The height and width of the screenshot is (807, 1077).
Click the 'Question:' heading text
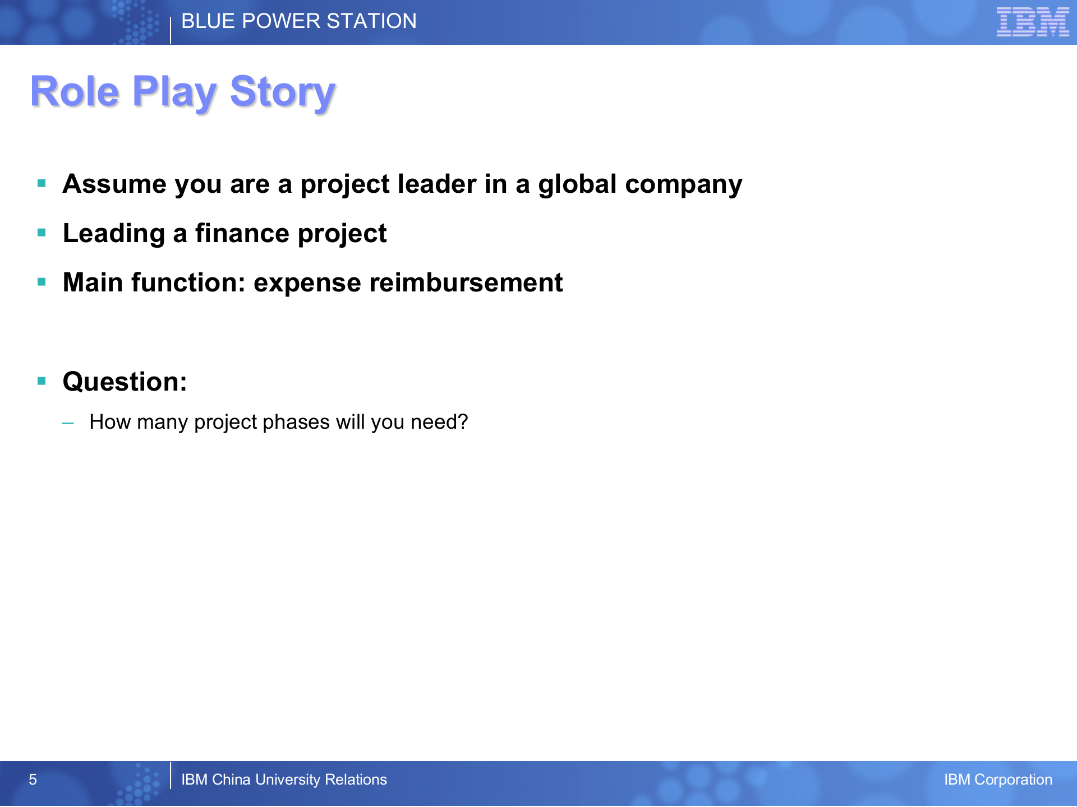[x=125, y=382]
